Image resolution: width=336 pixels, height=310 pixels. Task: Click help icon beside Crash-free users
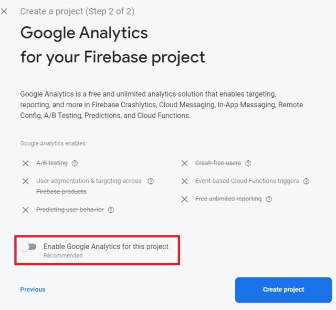tap(248, 163)
